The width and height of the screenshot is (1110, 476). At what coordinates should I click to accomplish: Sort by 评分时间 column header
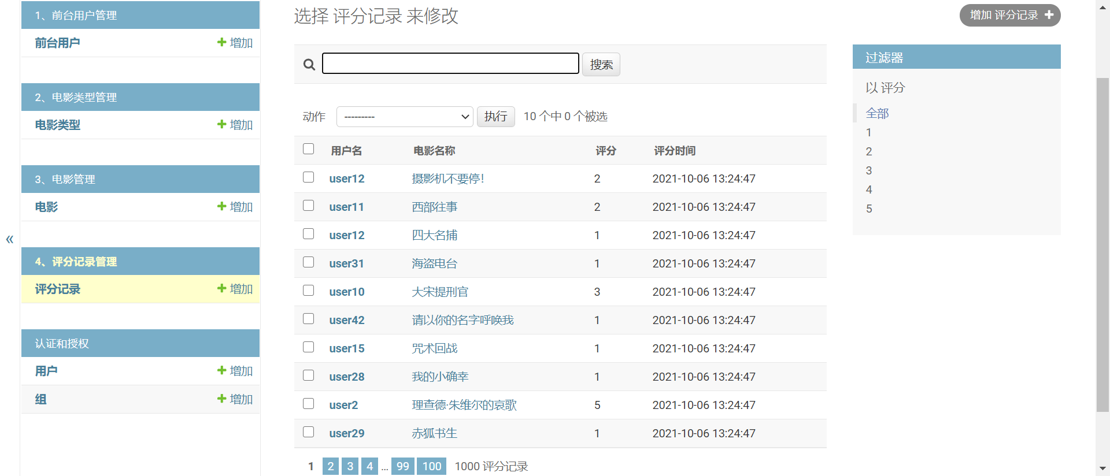click(675, 151)
